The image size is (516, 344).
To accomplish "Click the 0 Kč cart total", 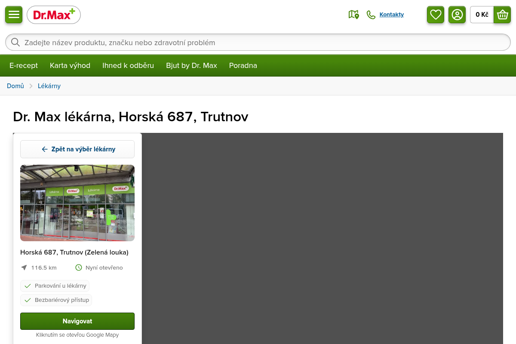I will 482,15.
